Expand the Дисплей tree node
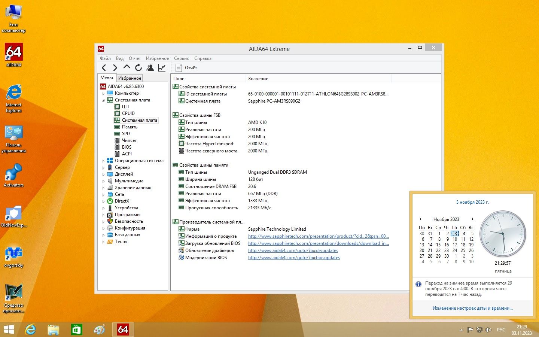Screen dimensions: 539x337 [x=104, y=174]
